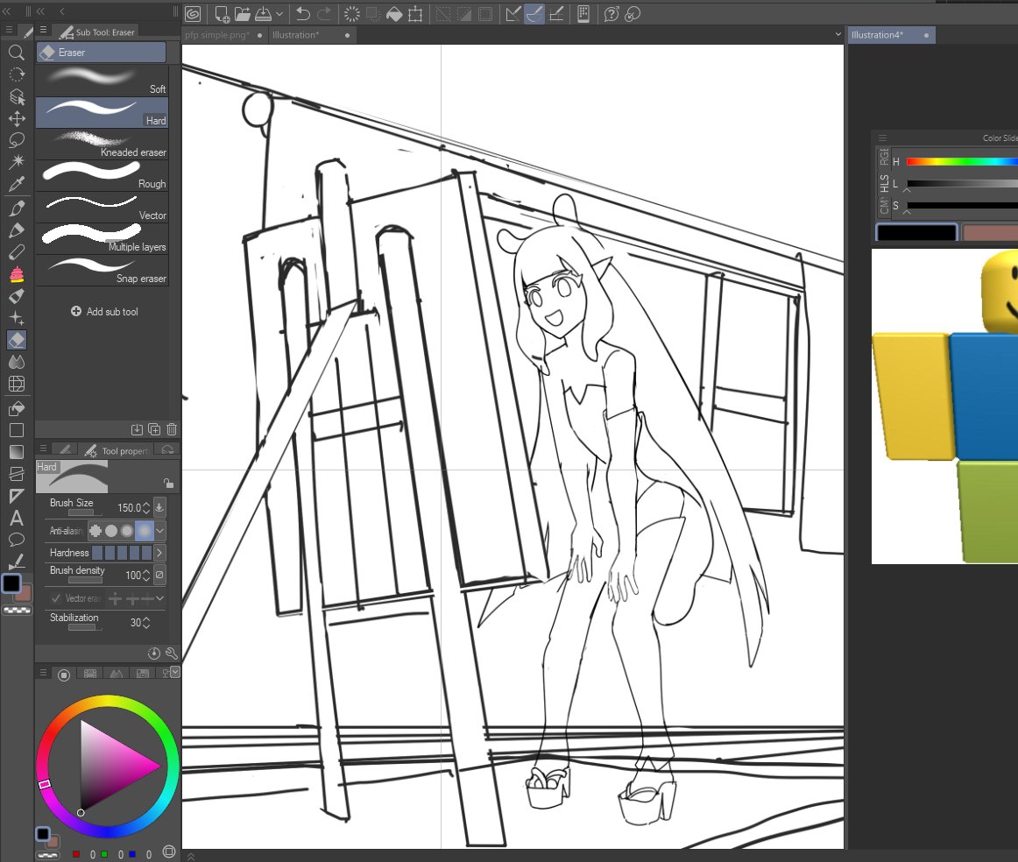Expand the Hardness settings arrow
This screenshot has width=1018, height=862.
[159, 553]
